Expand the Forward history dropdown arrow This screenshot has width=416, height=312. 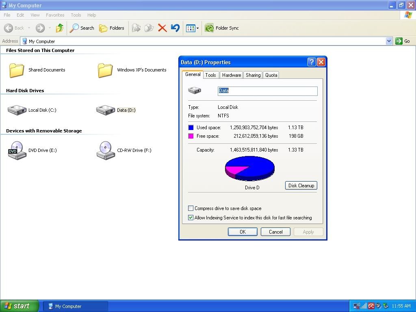coord(50,28)
